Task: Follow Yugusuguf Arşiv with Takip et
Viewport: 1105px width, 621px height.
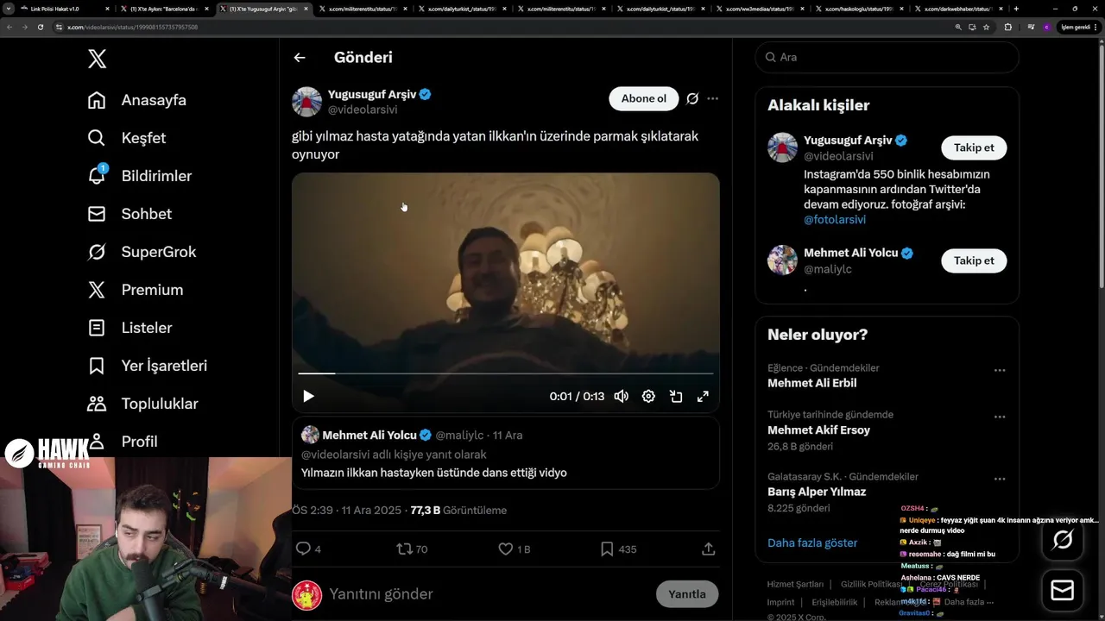Action: pyautogui.click(x=974, y=147)
